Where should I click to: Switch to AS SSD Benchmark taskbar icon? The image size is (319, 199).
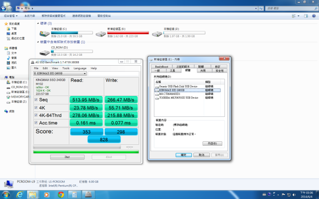(88, 195)
